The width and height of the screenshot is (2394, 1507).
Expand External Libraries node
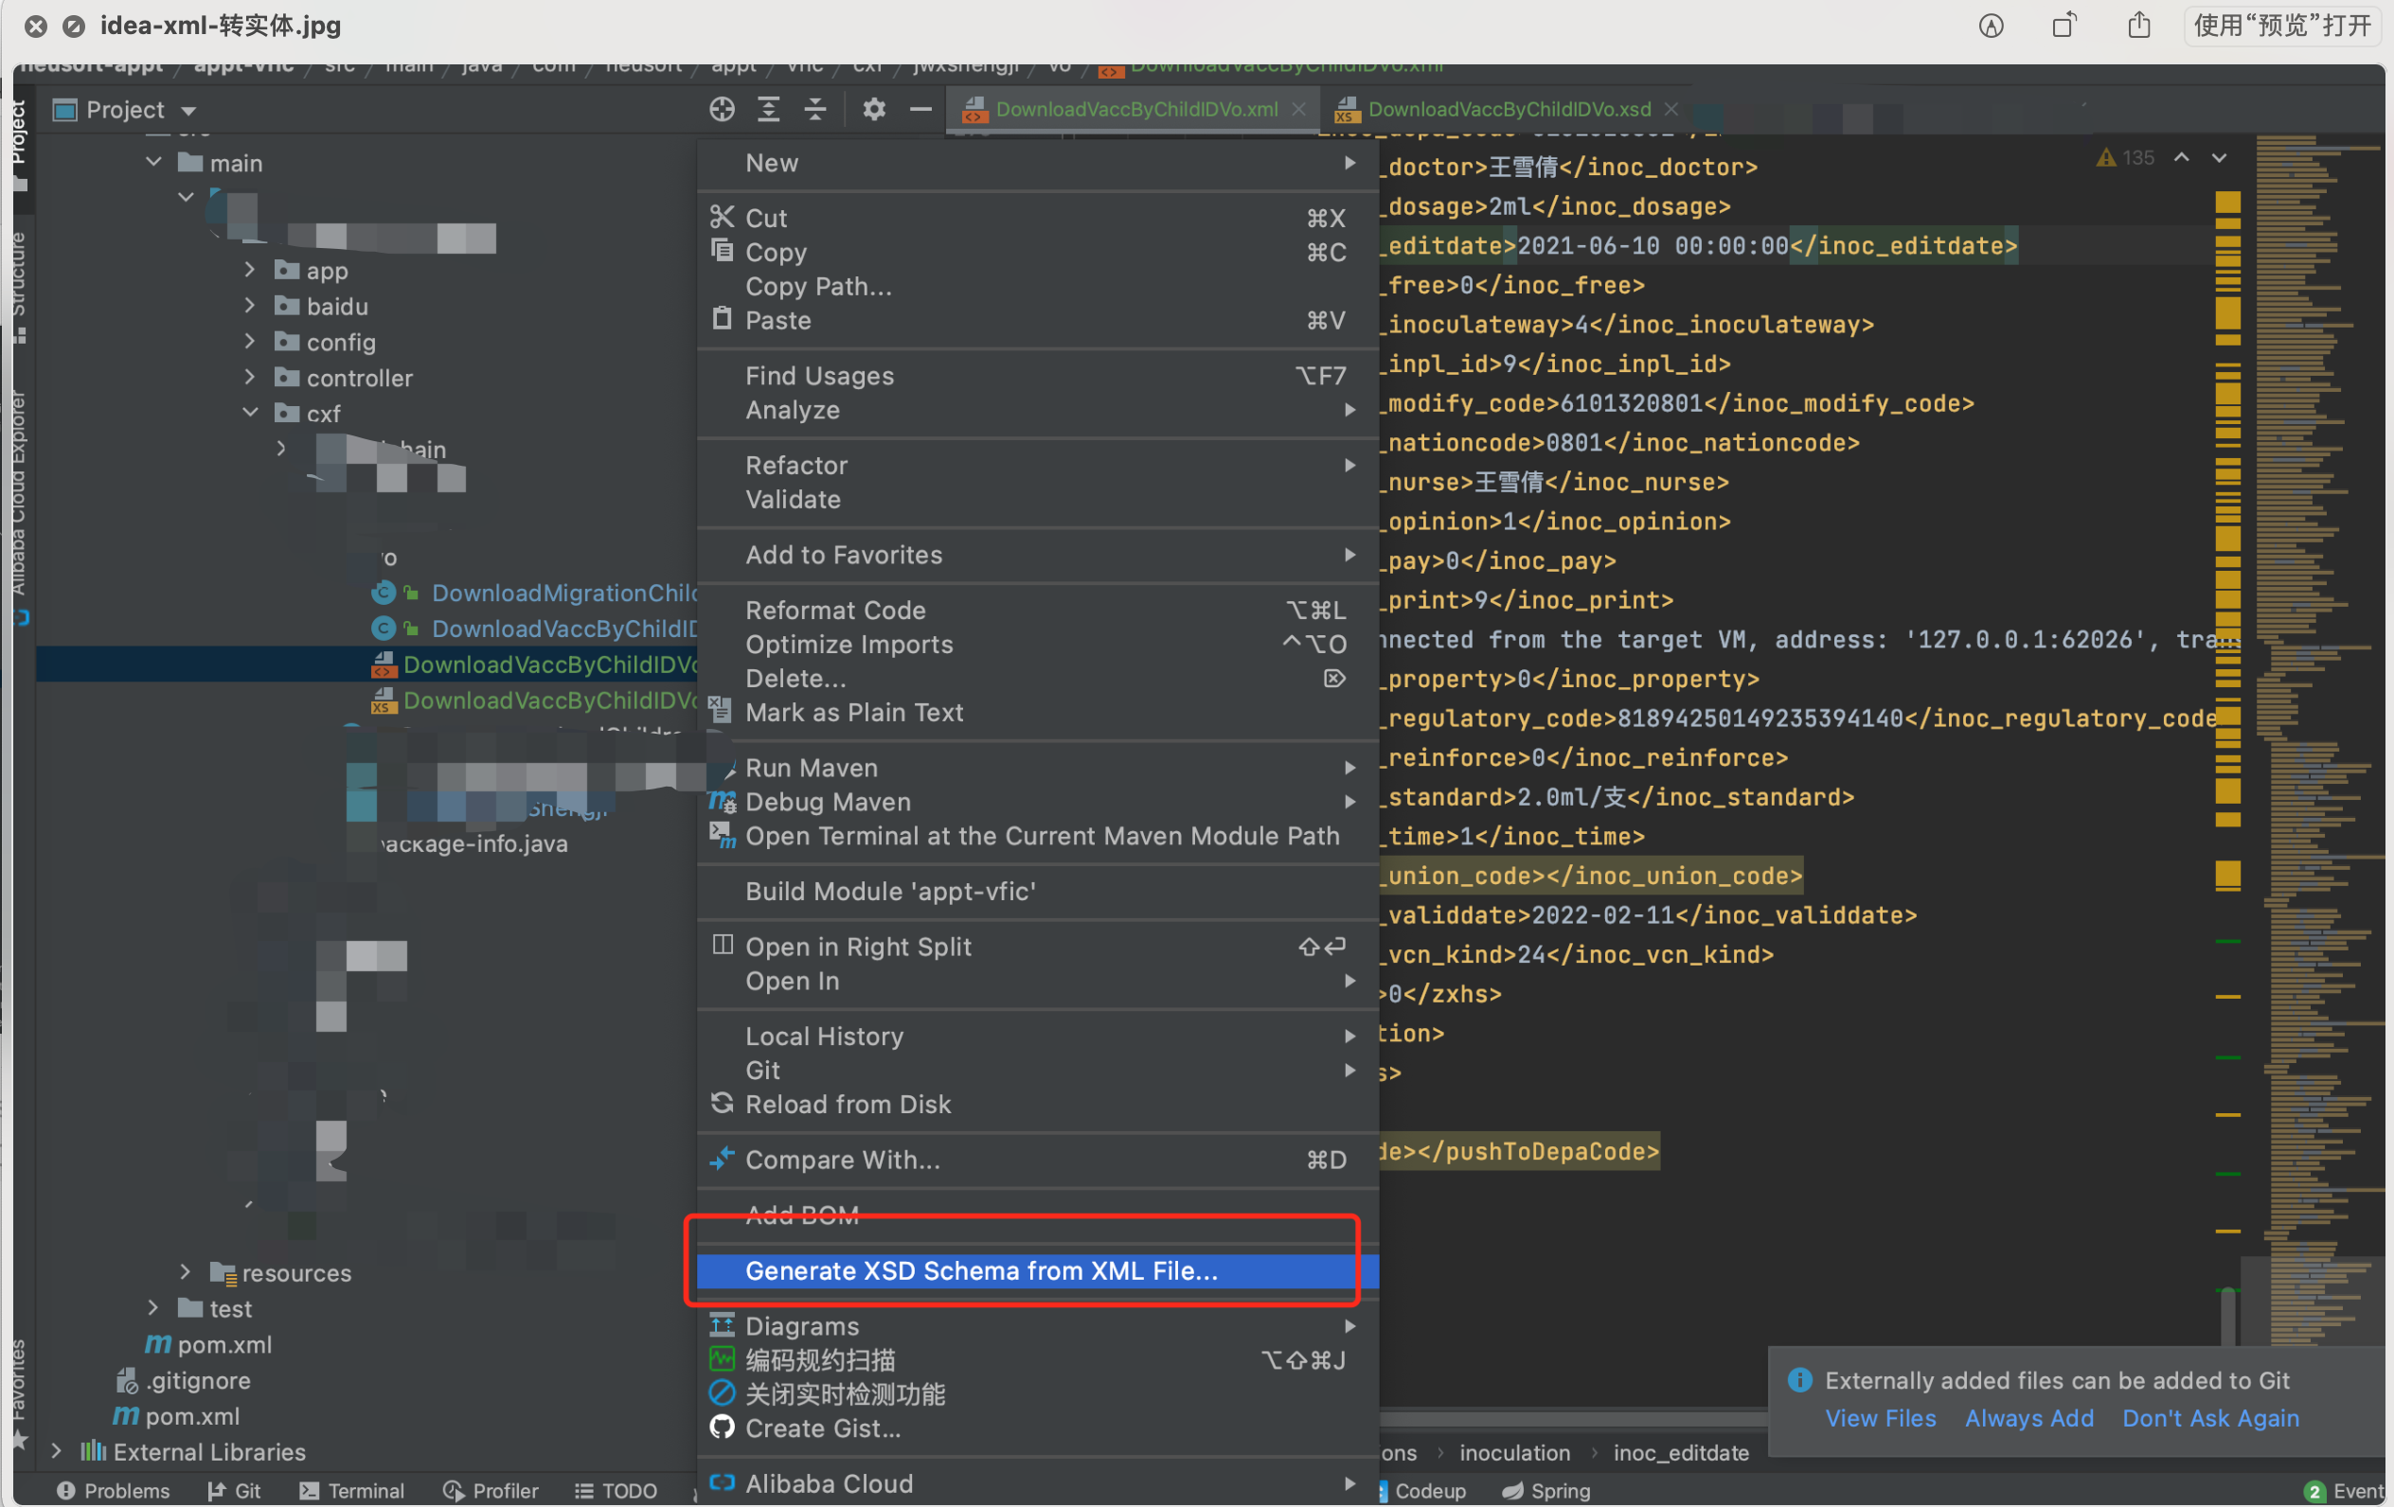58,1451
